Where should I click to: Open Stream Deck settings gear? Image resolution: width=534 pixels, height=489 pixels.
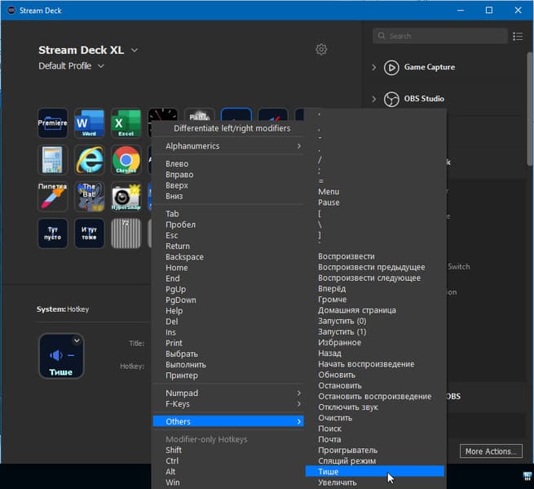[321, 50]
